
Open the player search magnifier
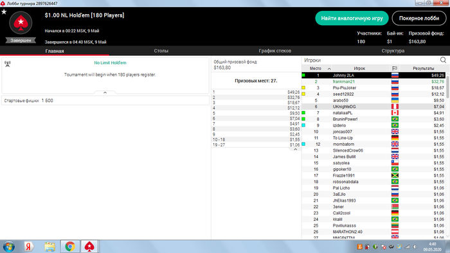click(x=443, y=60)
